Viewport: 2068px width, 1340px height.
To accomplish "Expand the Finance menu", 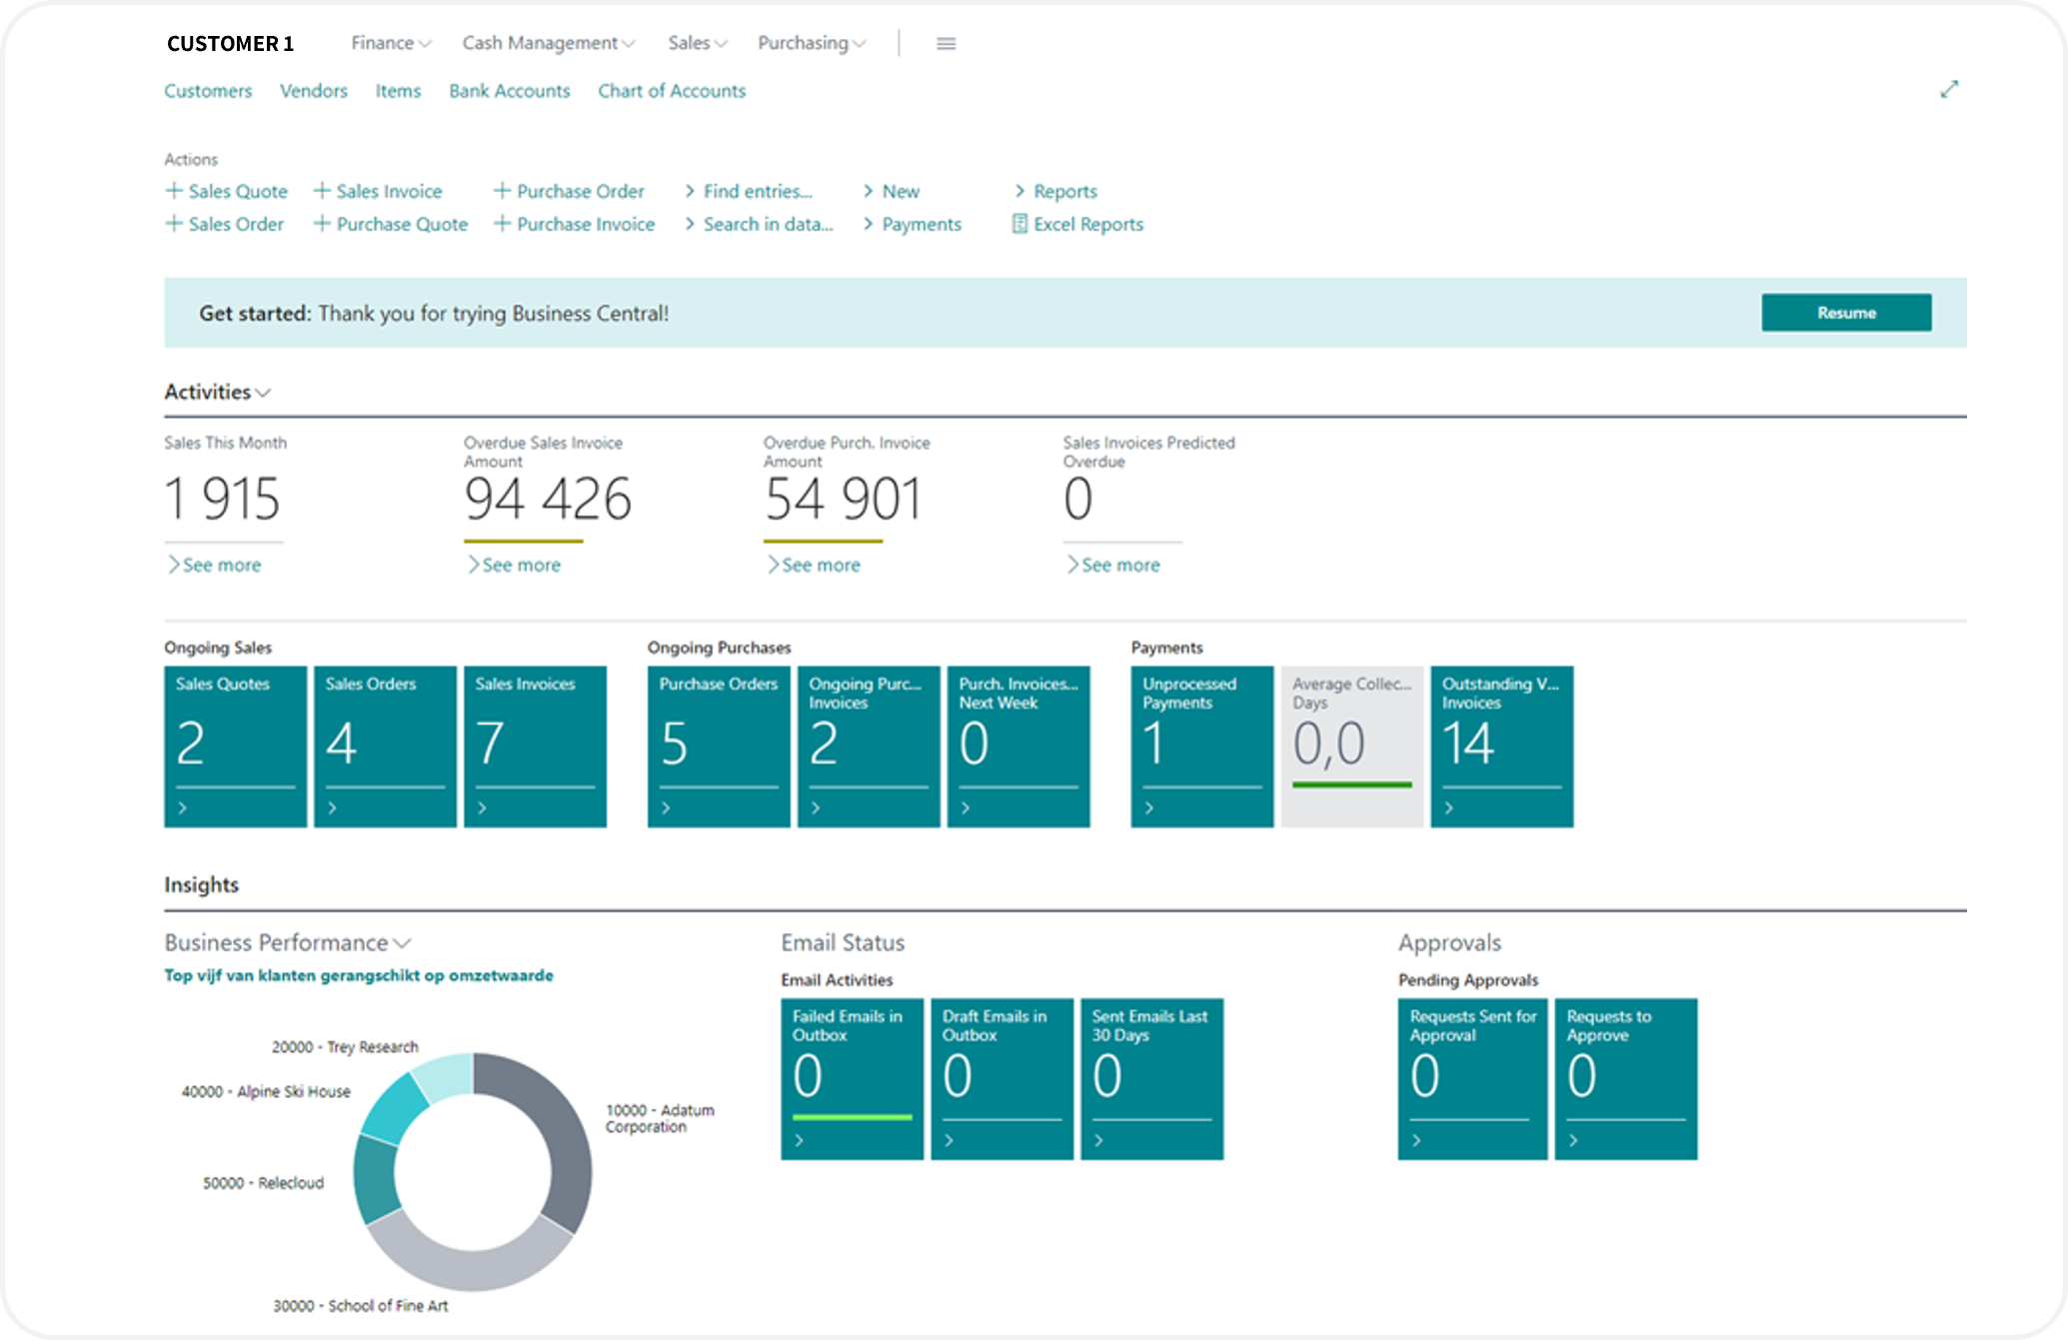I will click(x=391, y=43).
